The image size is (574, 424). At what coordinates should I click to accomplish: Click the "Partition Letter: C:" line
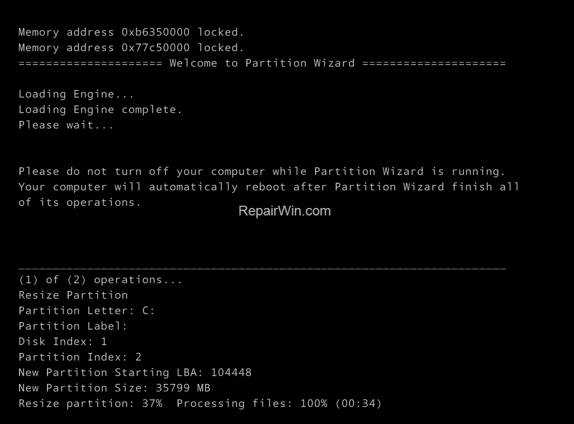tap(87, 311)
